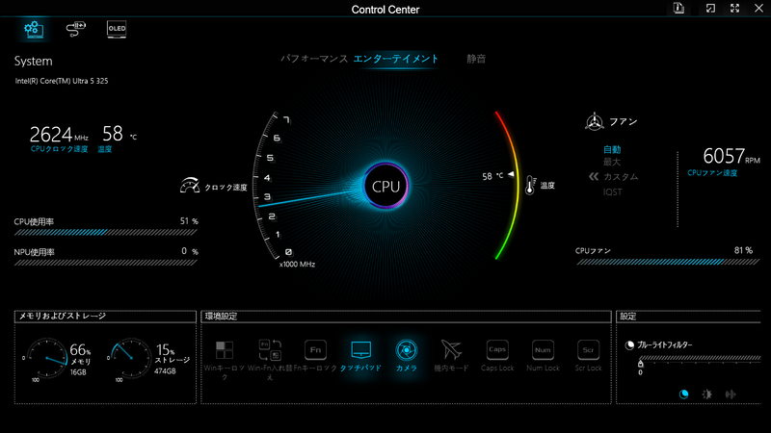The image size is (771, 433).
Task: Set fan mode to 自動
Action: tap(612, 149)
